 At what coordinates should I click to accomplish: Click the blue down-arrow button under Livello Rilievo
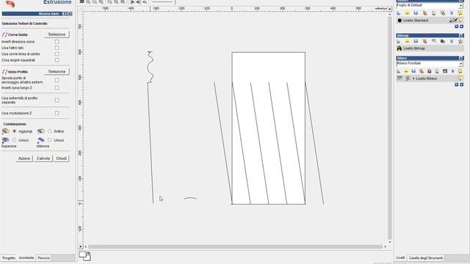tap(462, 85)
